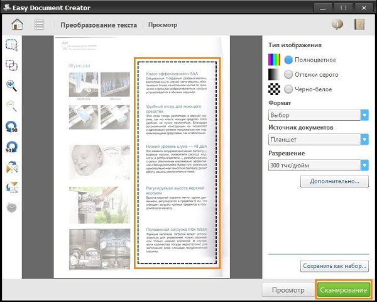
Task: Go to the Home screen icon
Action: coord(18,25)
